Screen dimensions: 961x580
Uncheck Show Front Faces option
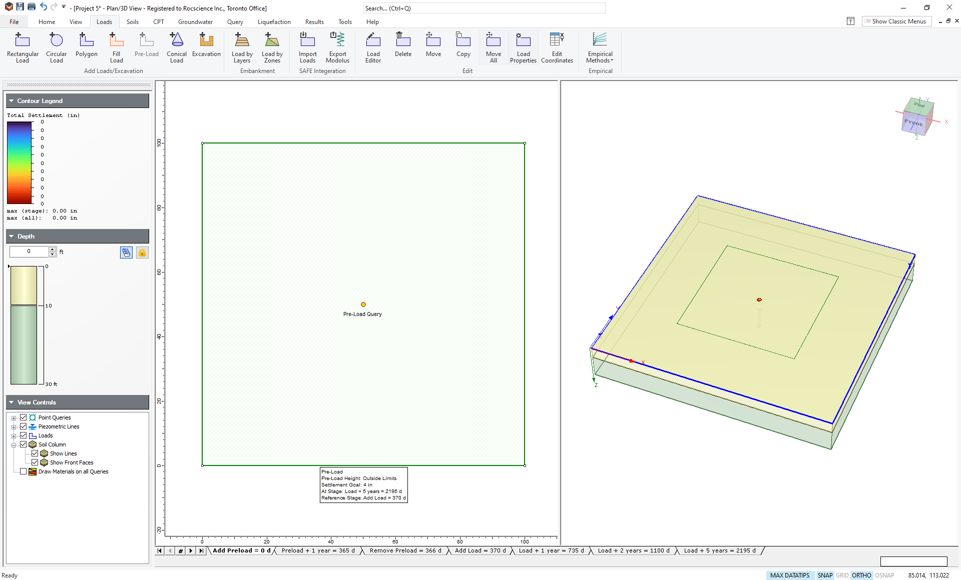[x=35, y=462]
